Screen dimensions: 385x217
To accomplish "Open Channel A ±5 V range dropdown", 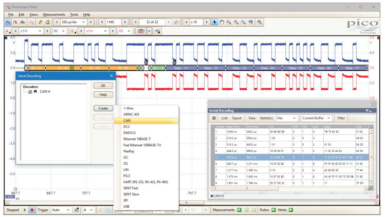I will tap(40, 31).
